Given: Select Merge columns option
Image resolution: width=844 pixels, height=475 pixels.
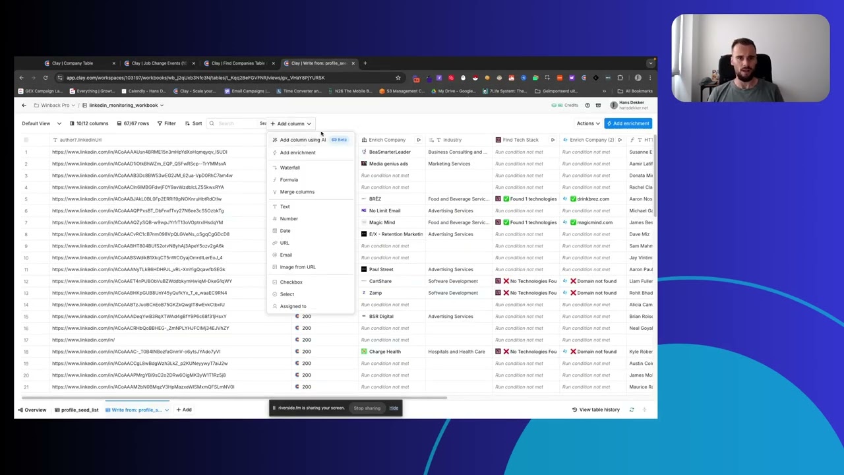Looking at the screenshot, I should (x=311, y=192).
